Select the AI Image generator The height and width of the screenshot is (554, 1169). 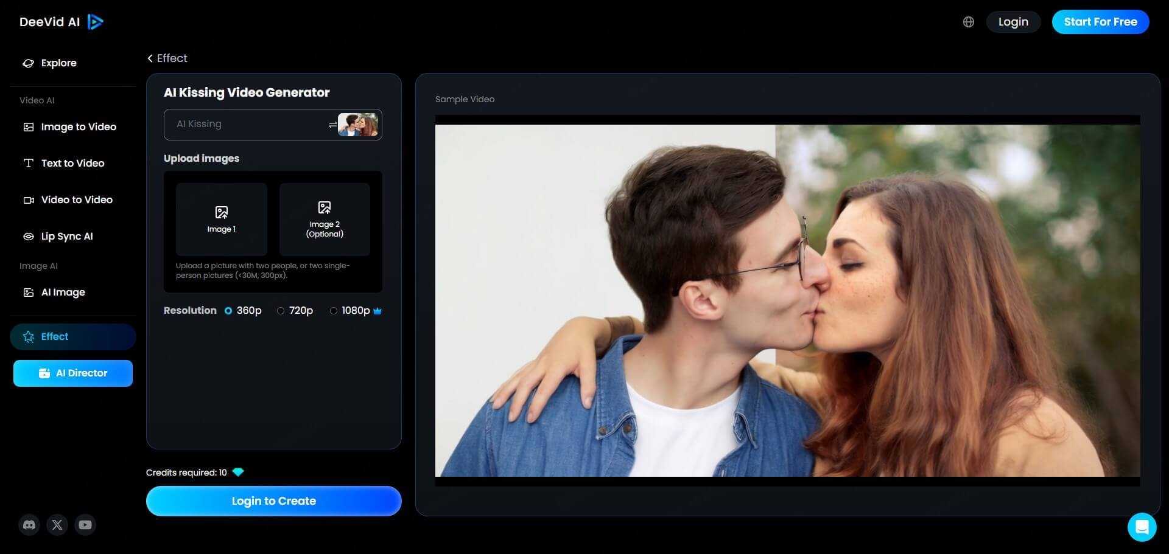pyautogui.click(x=63, y=292)
